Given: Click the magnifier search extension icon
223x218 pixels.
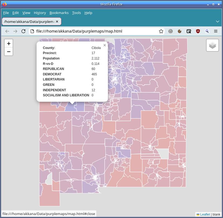Looking at the screenshot, I should (x=207, y=31).
